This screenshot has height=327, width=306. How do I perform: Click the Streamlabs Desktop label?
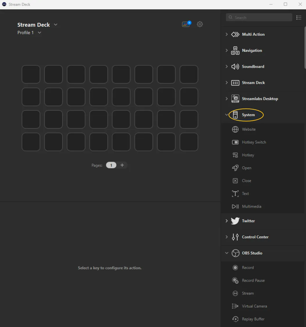pyautogui.click(x=260, y=99)
